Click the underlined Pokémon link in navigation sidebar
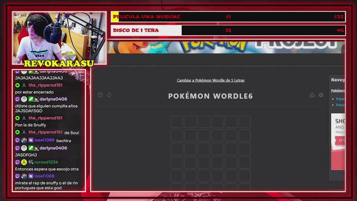Screen dimensions: 357x201 338,91
